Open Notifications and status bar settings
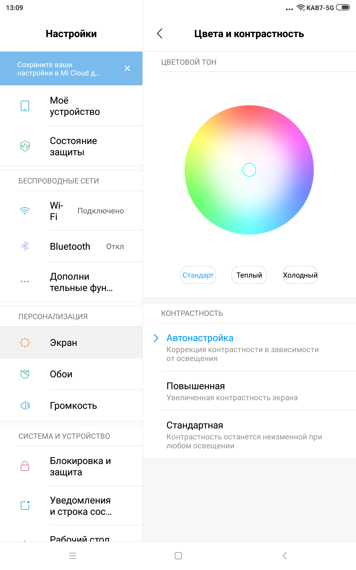This screenshot has width=356, height=570. click(x=81, y=506)
